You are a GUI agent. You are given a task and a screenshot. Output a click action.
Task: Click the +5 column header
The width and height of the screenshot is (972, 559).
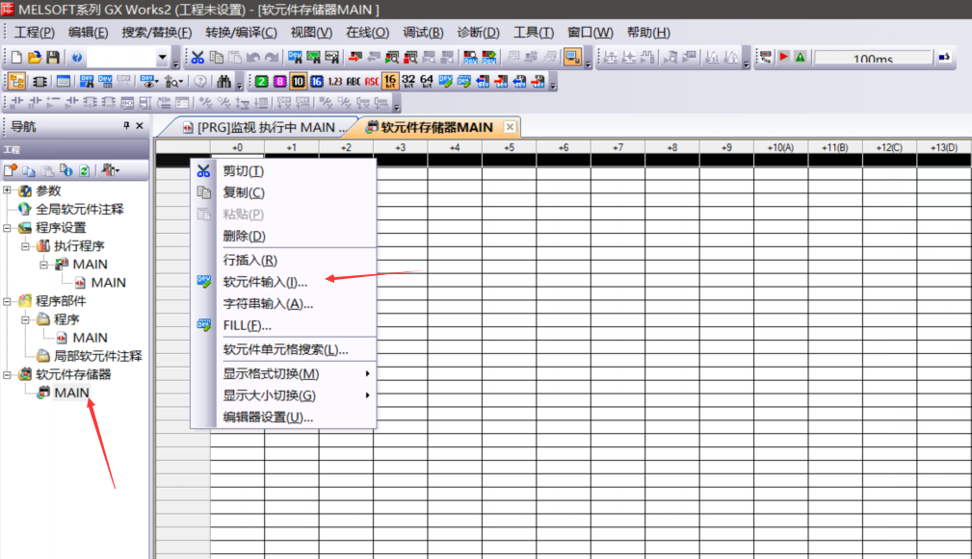[509, 147]
